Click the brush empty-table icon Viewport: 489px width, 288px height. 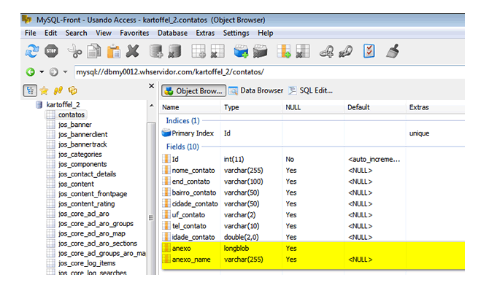(x=393, y=51)
